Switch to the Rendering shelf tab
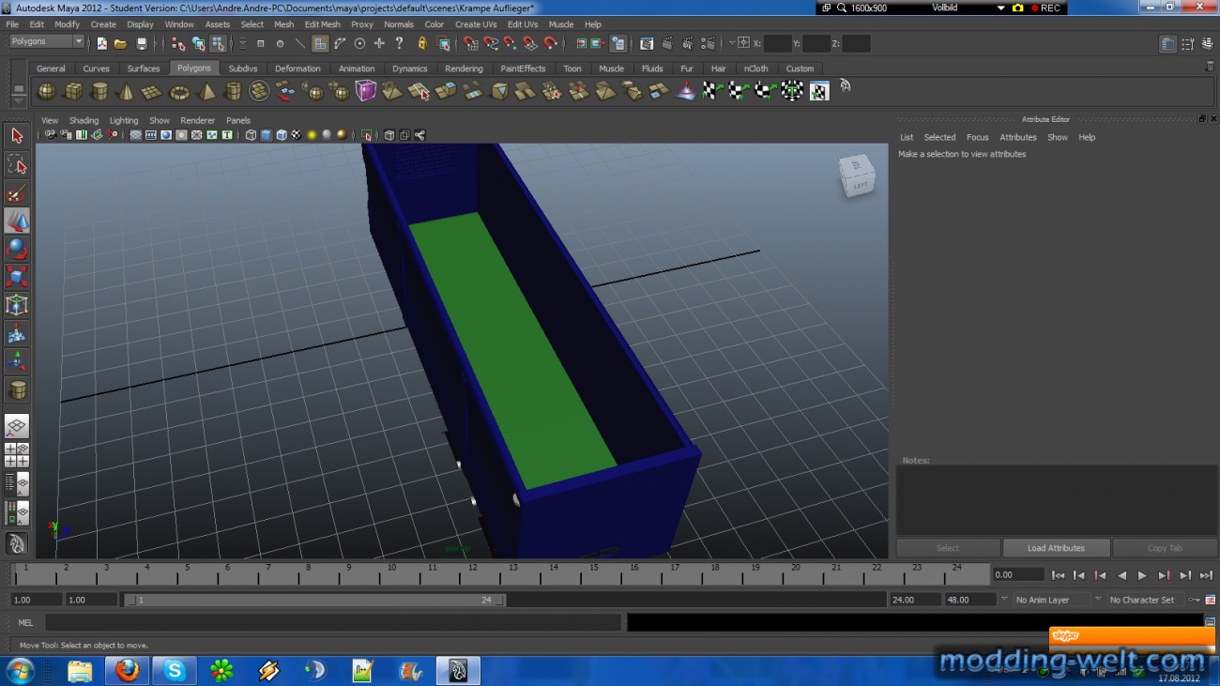Screen dimensions: 1220x686 (x=464, y=69)
